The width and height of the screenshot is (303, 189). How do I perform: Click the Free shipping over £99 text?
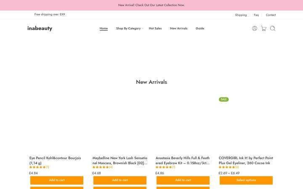tap(50, 14)
